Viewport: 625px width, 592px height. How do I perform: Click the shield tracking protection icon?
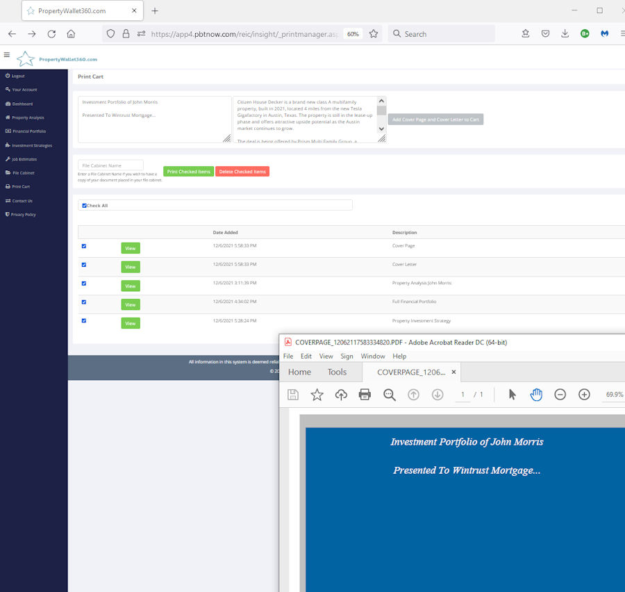coord(111,34)
